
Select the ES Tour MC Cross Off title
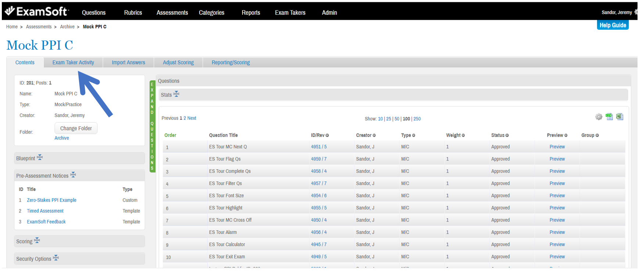230,220
